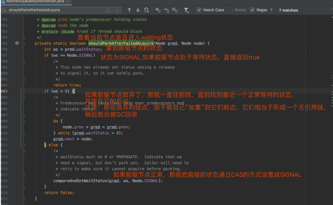Image resolution: width=333 pixels, height=205 pixels.
Task: Add selection for next occurrence
Action: click(x=158, y=10)
